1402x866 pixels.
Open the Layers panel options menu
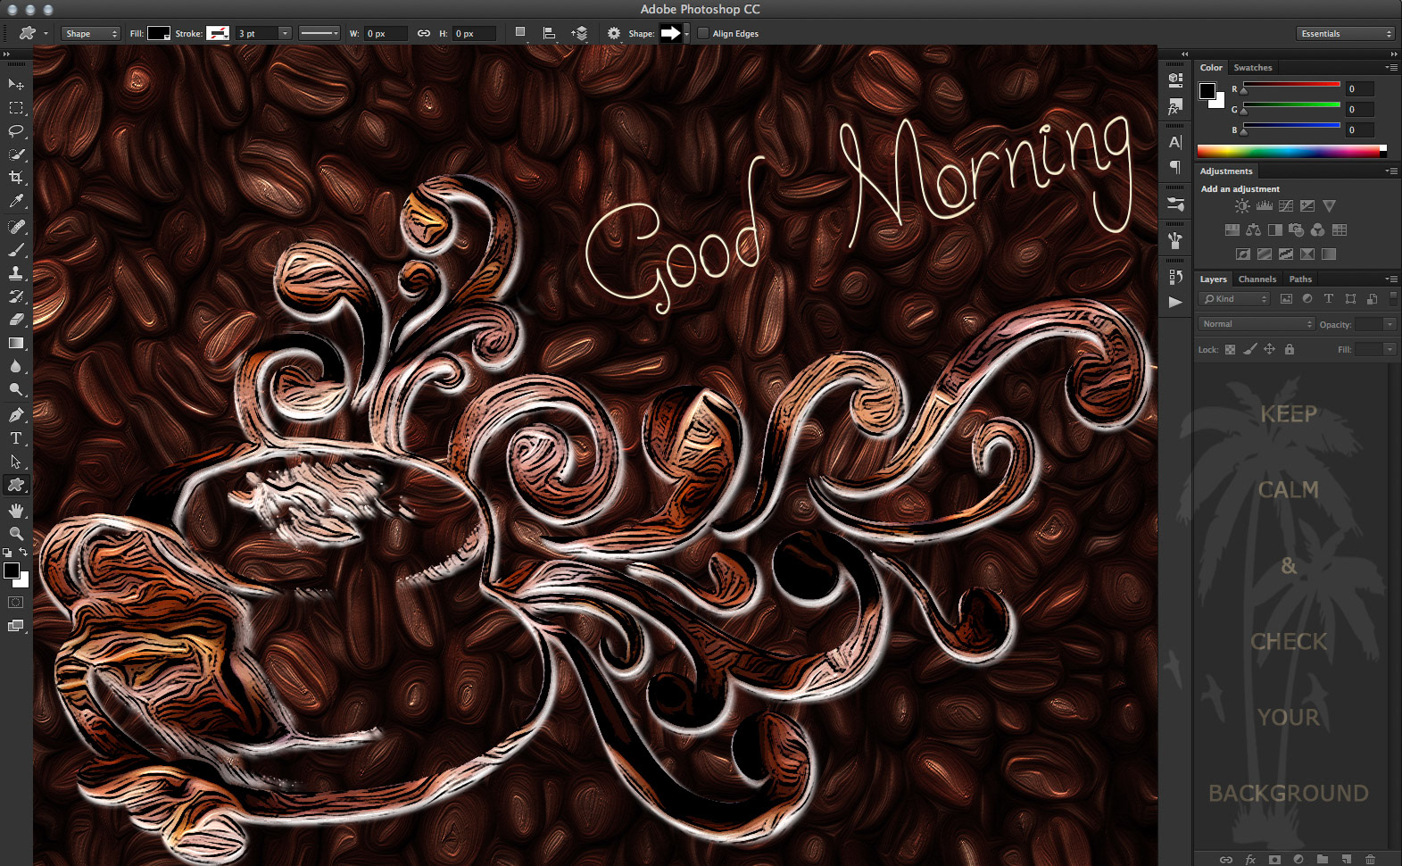[1391, 279]
